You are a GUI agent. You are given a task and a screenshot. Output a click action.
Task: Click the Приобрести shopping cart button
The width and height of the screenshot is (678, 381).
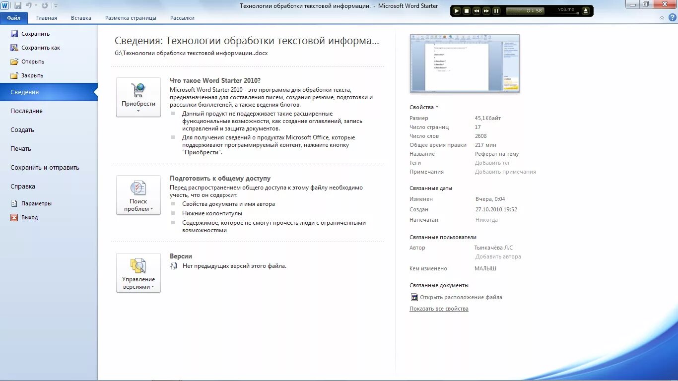(138, 97)
